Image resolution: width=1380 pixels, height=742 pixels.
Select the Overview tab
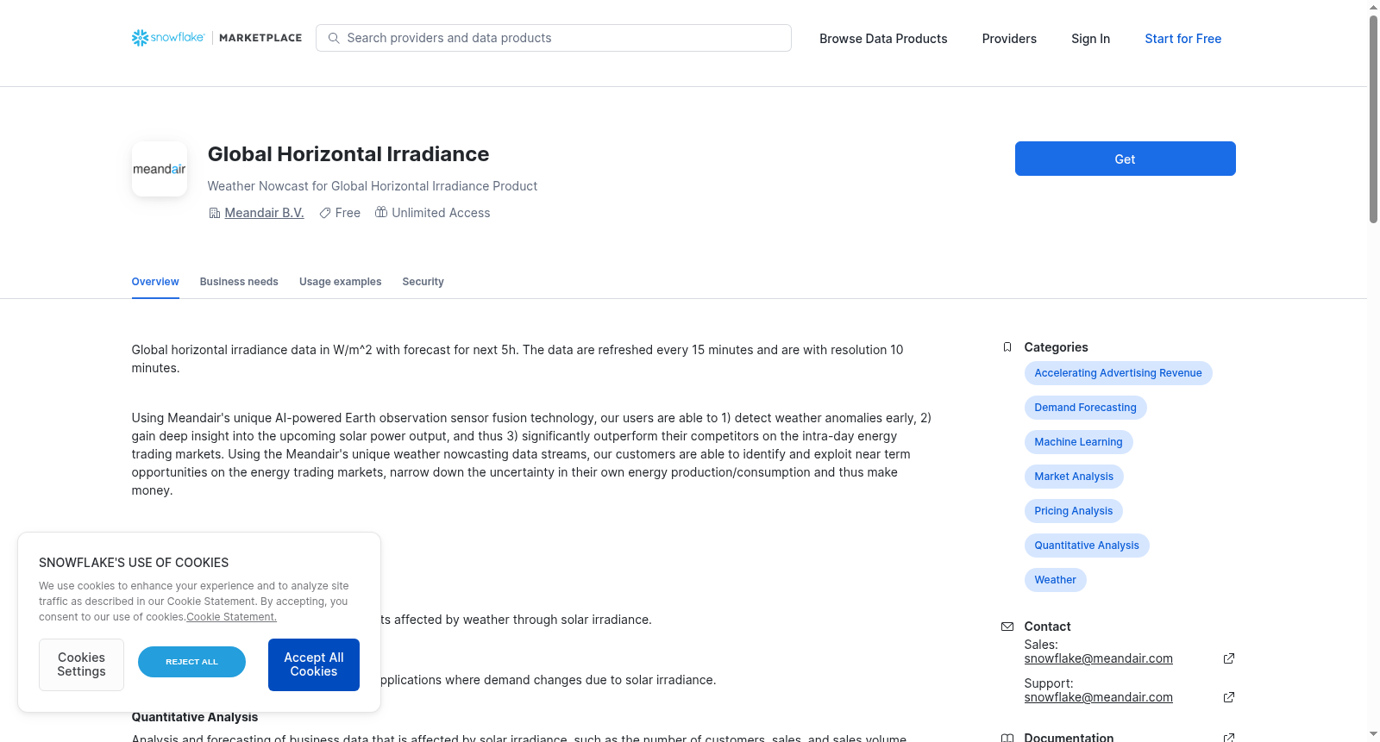(155, 282)
